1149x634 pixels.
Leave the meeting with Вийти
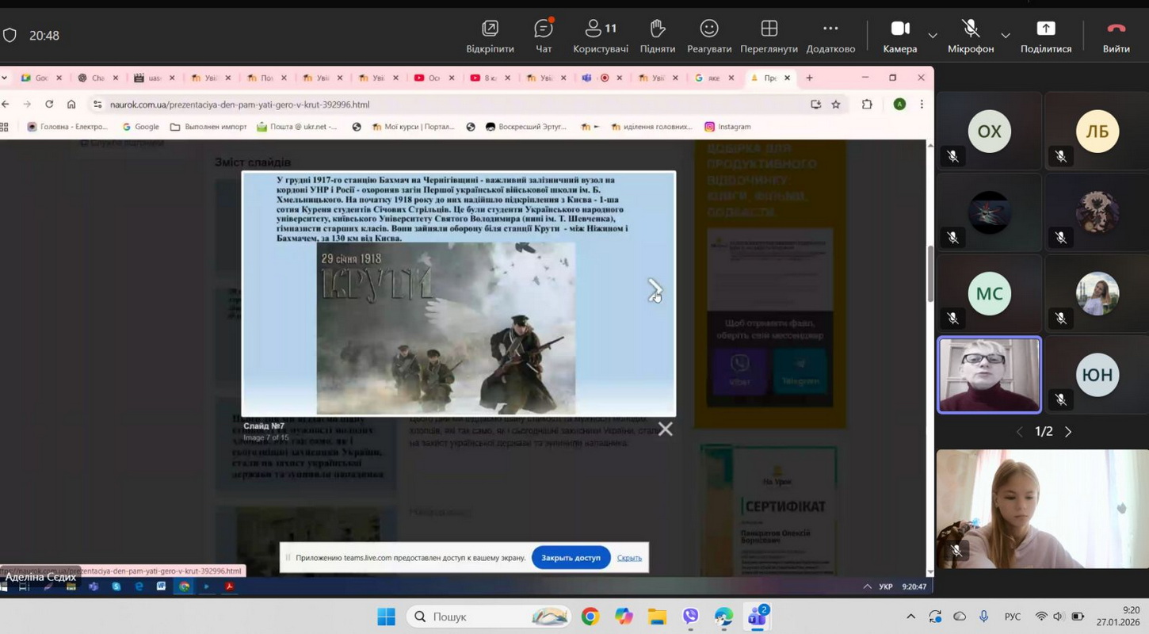tap(1116, 36)
